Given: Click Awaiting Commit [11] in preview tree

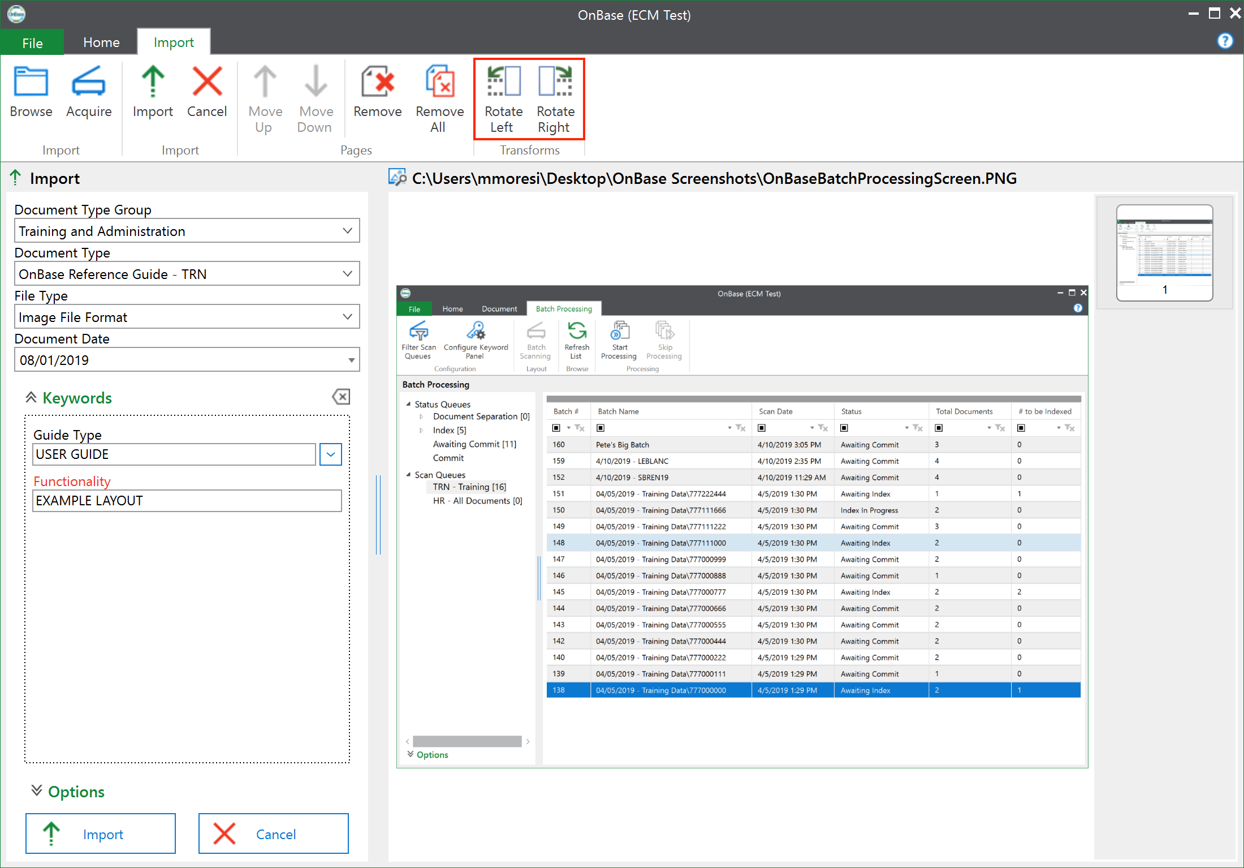Looking at the screenshot, I should 474,444.
